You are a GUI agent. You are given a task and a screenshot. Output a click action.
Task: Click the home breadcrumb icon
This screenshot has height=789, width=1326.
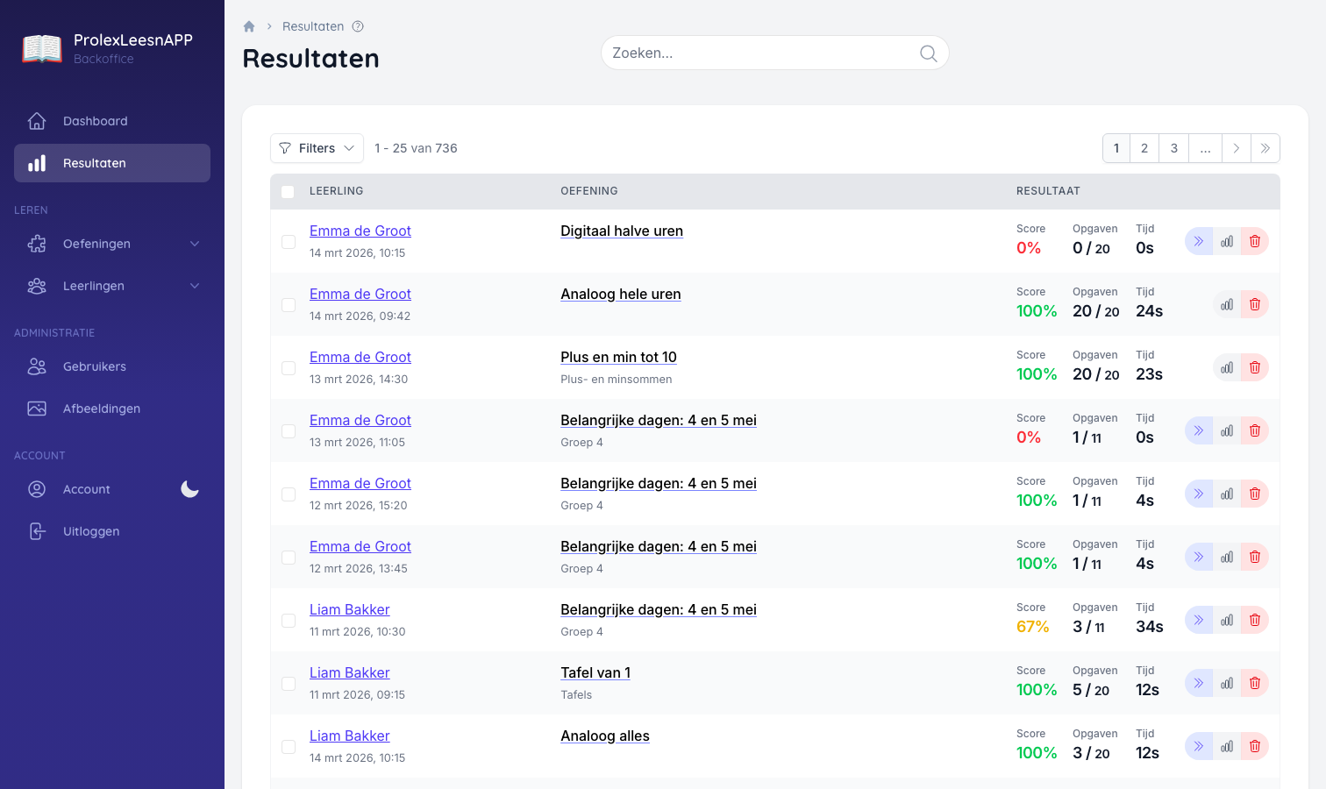pos(249,26)
